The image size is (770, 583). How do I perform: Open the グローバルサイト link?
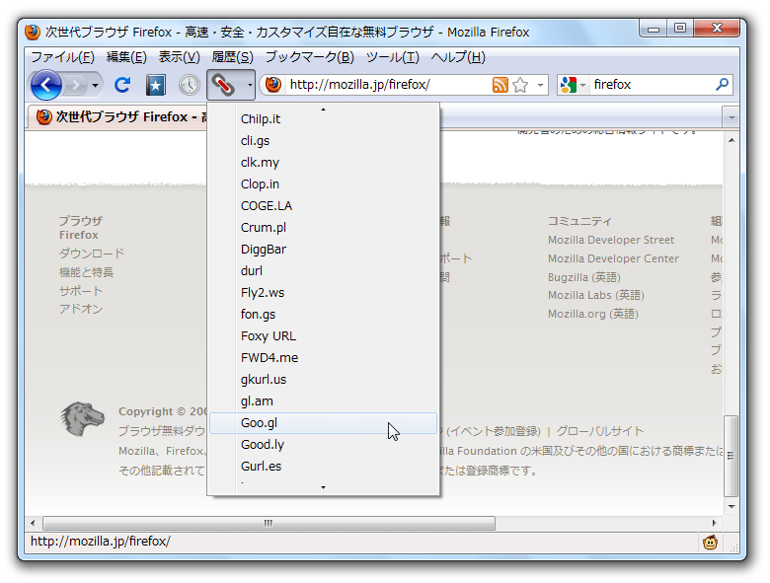(599, 431)
